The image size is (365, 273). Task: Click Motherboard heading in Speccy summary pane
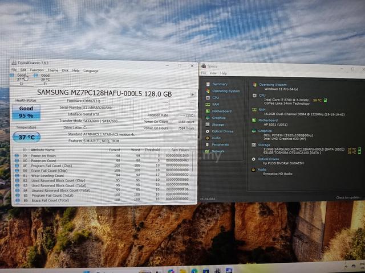(268, 120)
